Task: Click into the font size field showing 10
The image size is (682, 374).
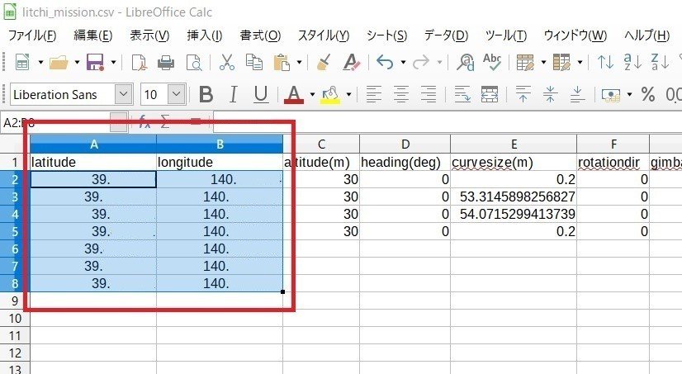Action: point(154,94)
